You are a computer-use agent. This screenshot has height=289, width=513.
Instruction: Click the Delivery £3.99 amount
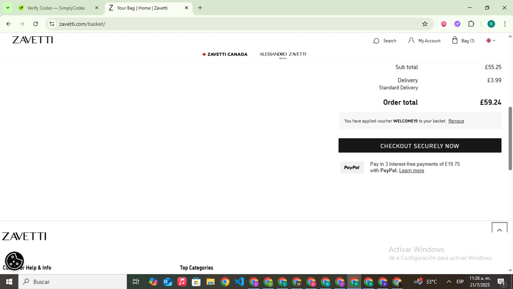[494, 80]
